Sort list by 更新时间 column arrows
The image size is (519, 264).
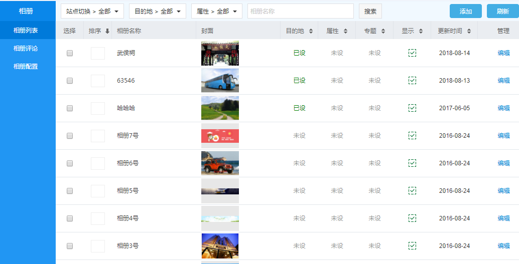click(469, 31)
